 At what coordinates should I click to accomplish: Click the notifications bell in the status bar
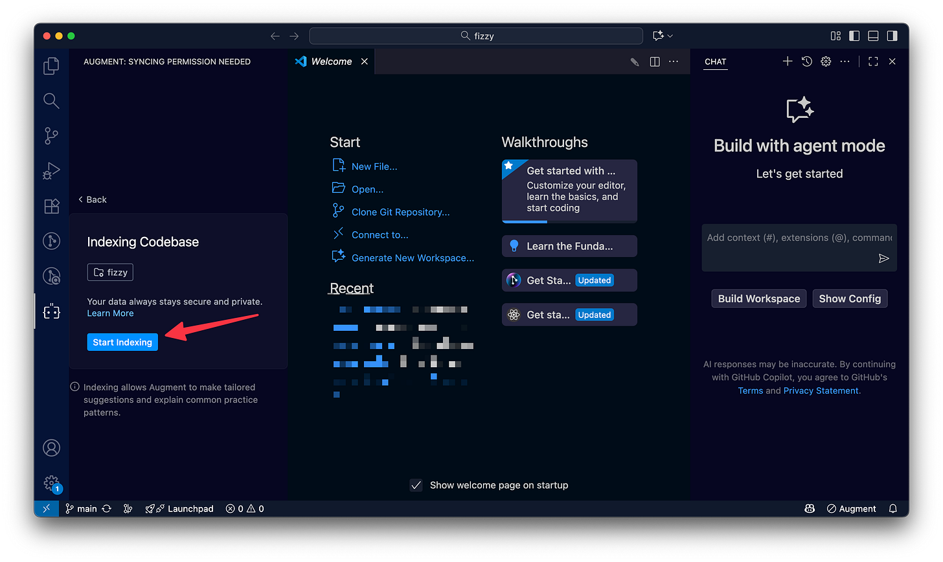[892, 508]
